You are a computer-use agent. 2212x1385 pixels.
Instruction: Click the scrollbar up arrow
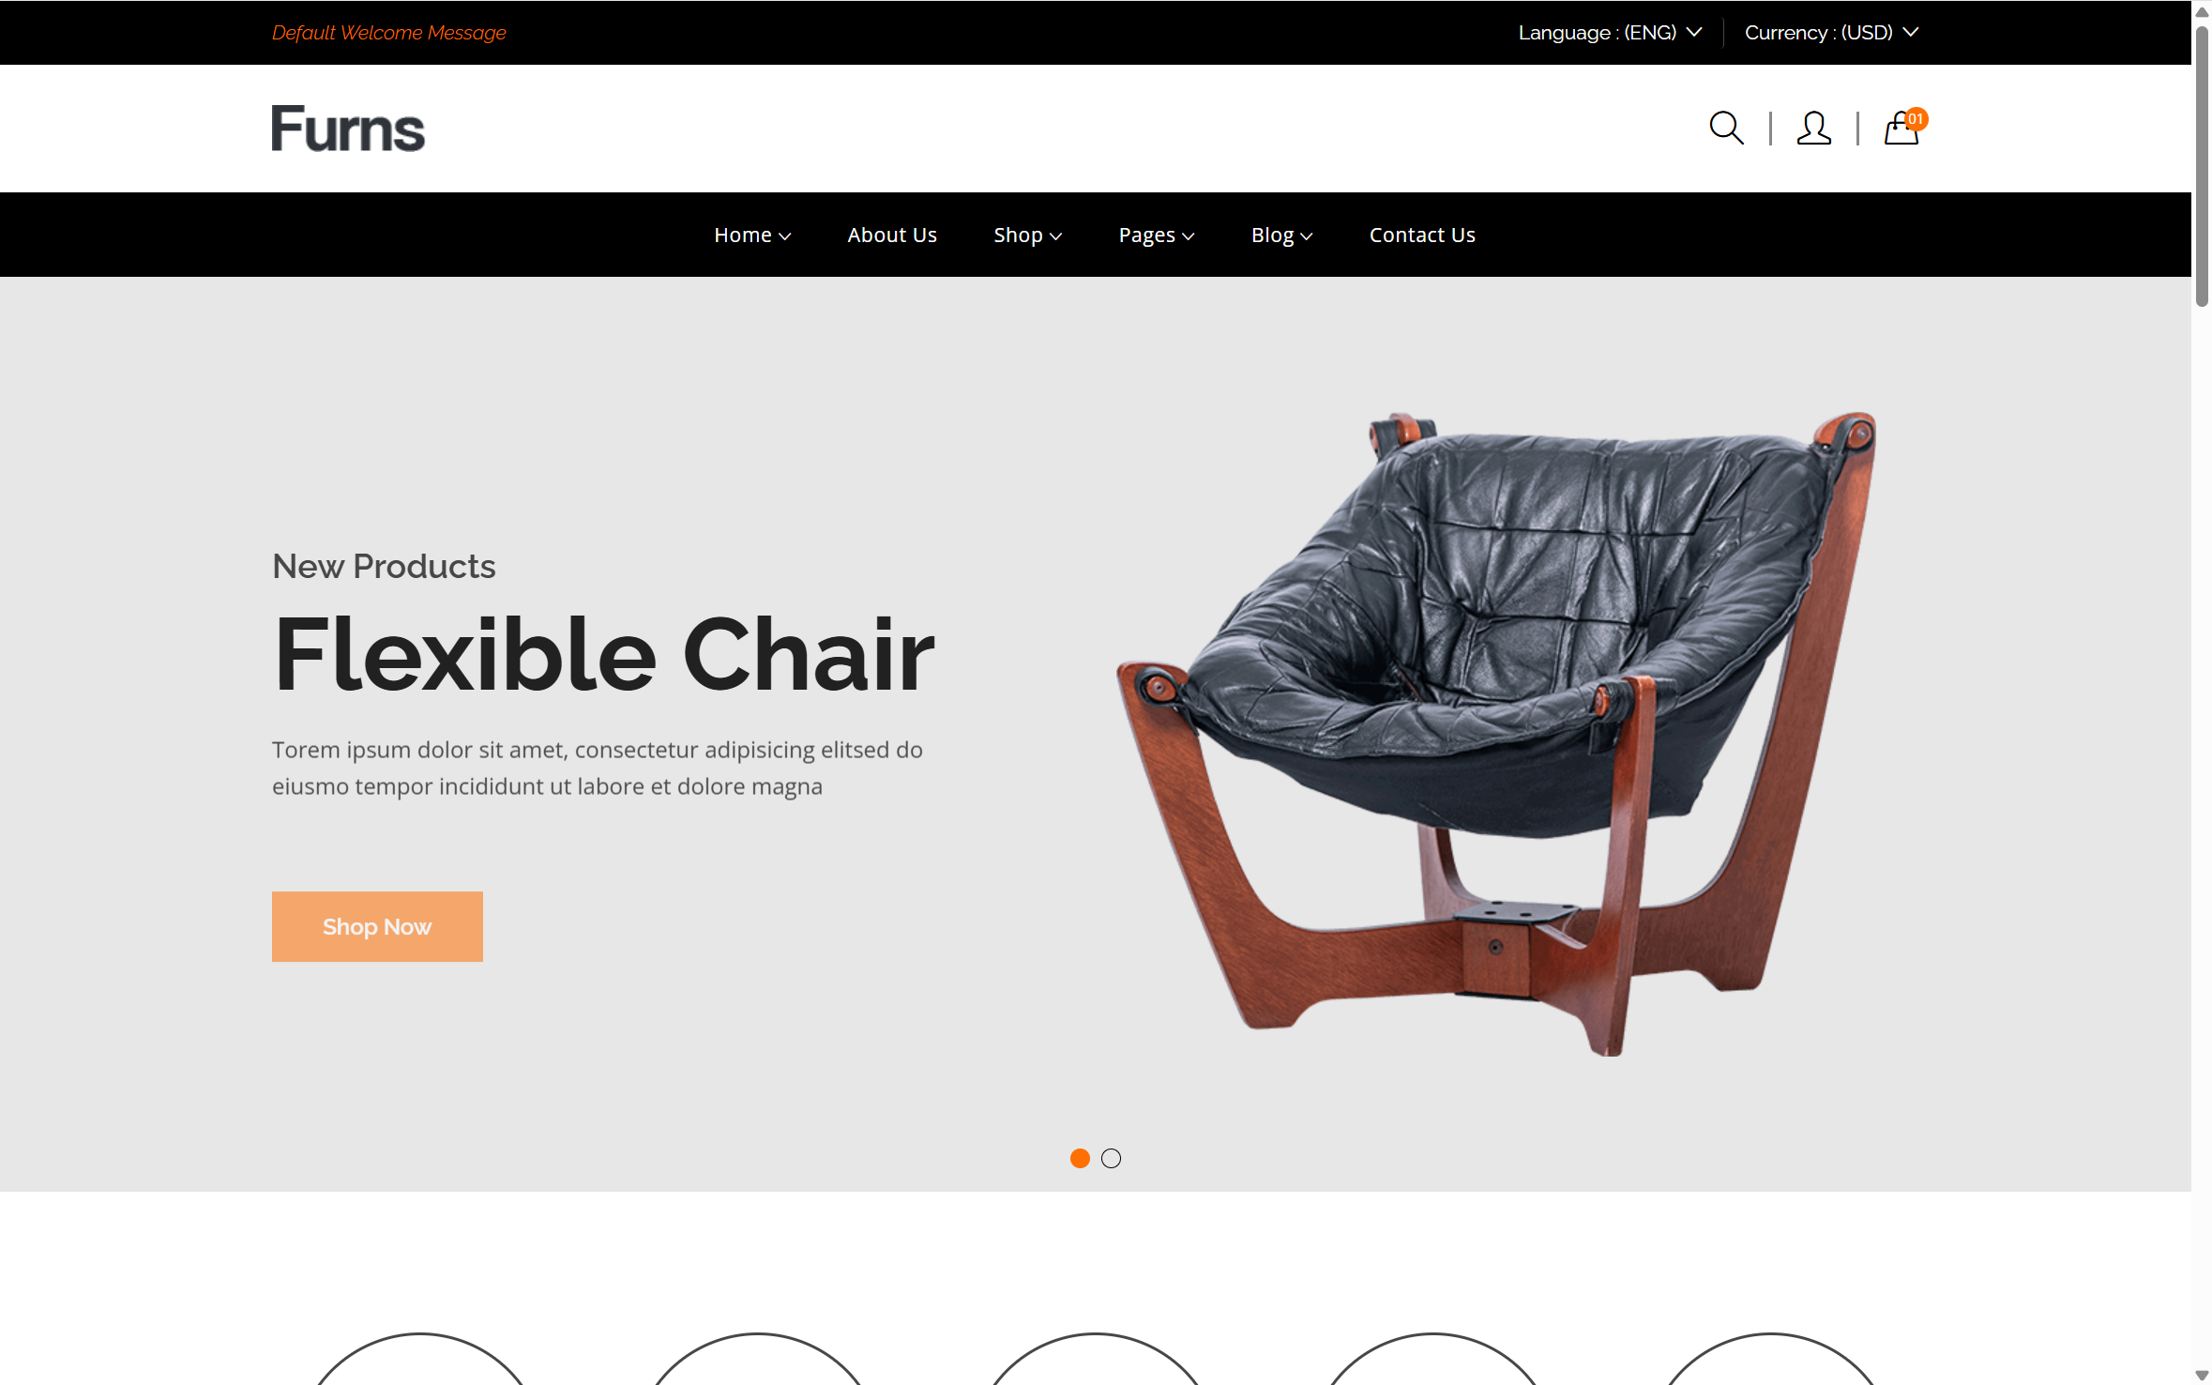tap(2201, 10)
